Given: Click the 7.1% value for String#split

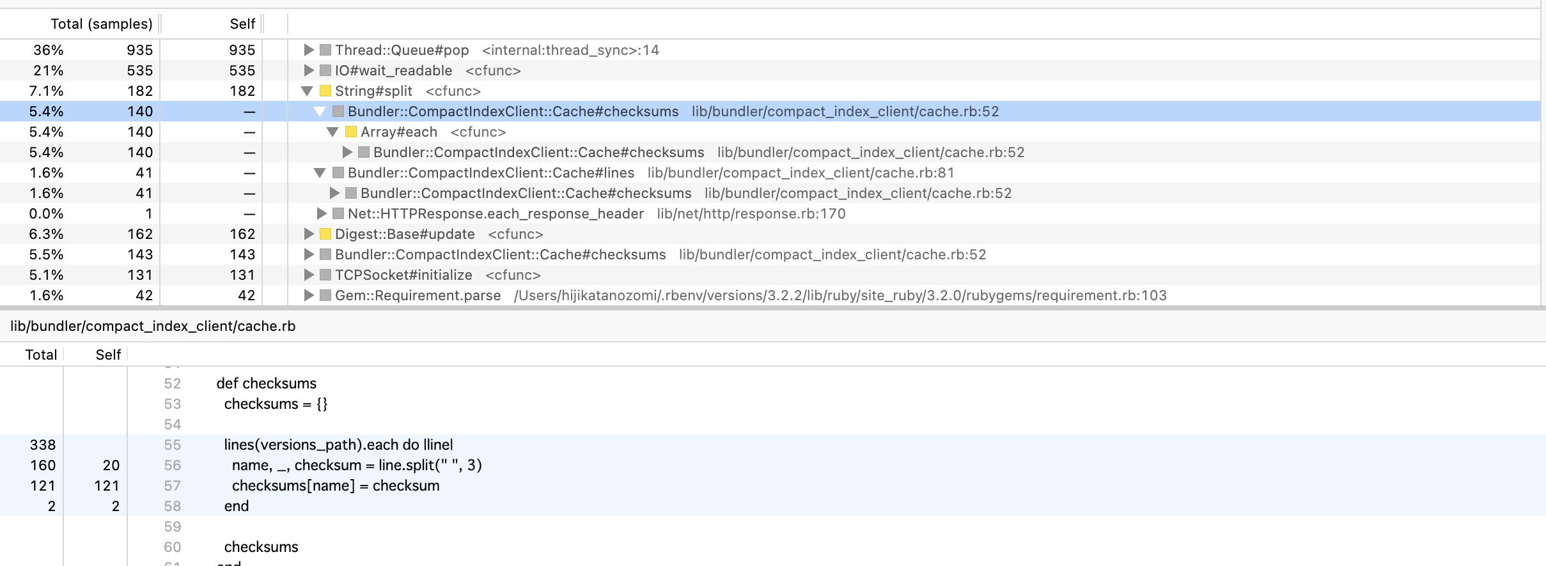Looking at the screenshot, I should click(47, 91).
